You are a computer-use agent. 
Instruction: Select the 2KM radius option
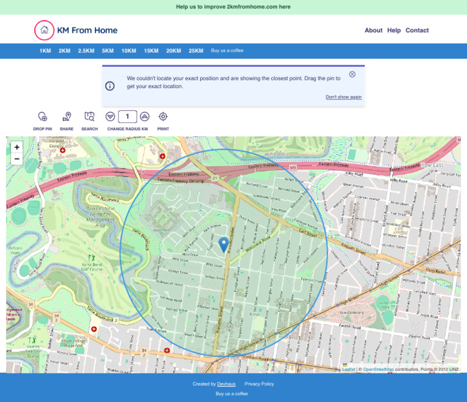64,51
